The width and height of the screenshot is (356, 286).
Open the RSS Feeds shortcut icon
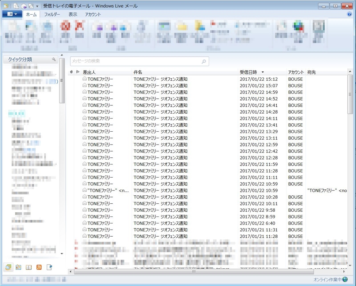(39, 267)
